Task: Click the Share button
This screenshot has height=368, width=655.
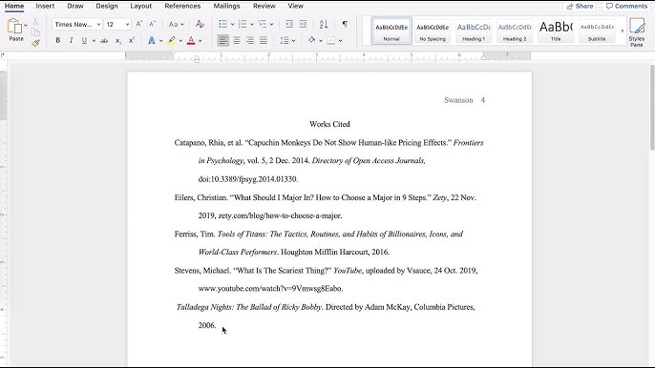Action: click(580, 7)
